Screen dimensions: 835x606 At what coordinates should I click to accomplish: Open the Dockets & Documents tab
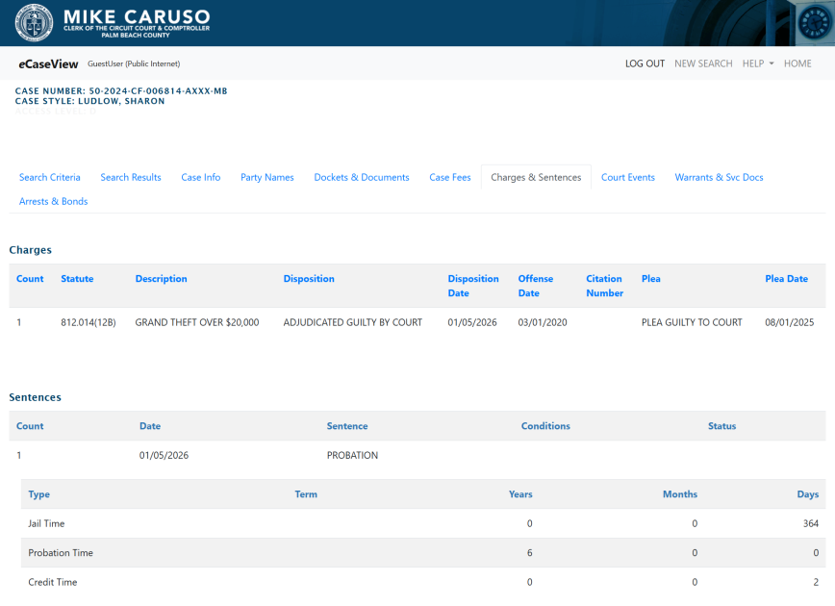[362, 178]
